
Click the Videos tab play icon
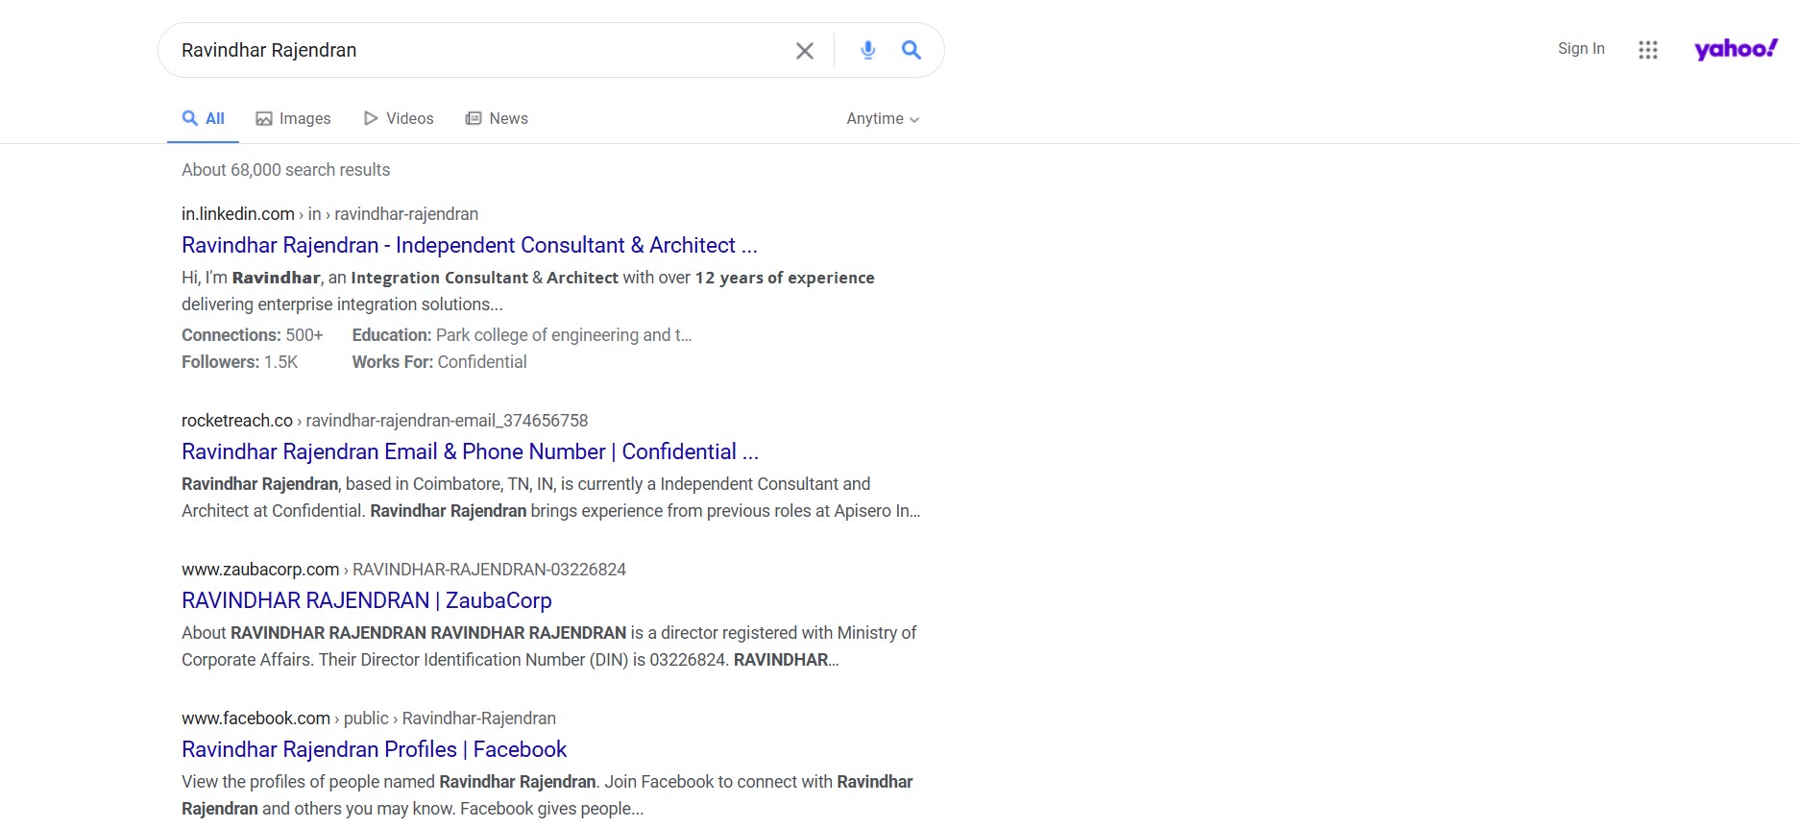click(371, 119)
